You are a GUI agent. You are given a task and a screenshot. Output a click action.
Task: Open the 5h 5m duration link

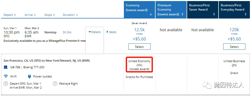click(67, 32)
